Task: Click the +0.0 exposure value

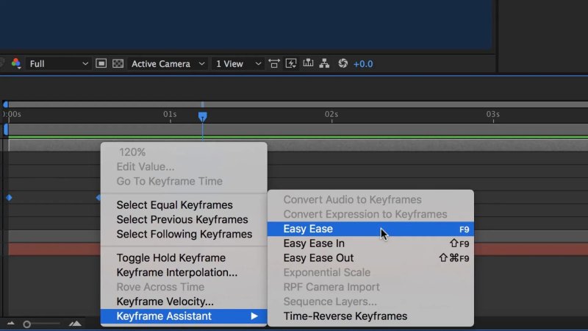Action: (363, 64)
